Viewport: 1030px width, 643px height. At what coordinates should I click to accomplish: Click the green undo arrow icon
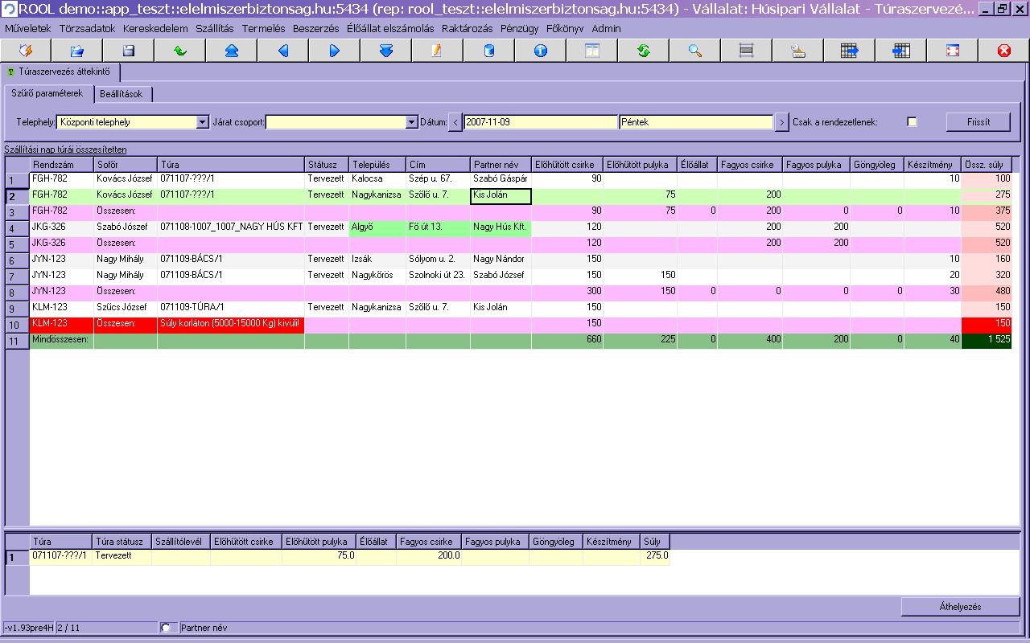[179, 51]
